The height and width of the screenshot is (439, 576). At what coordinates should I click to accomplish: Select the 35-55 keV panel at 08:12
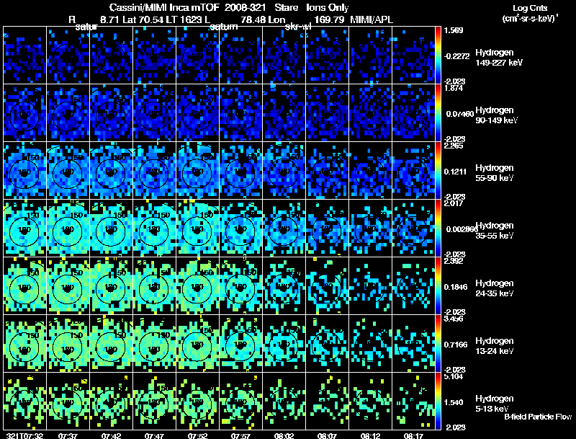(370, 229)
